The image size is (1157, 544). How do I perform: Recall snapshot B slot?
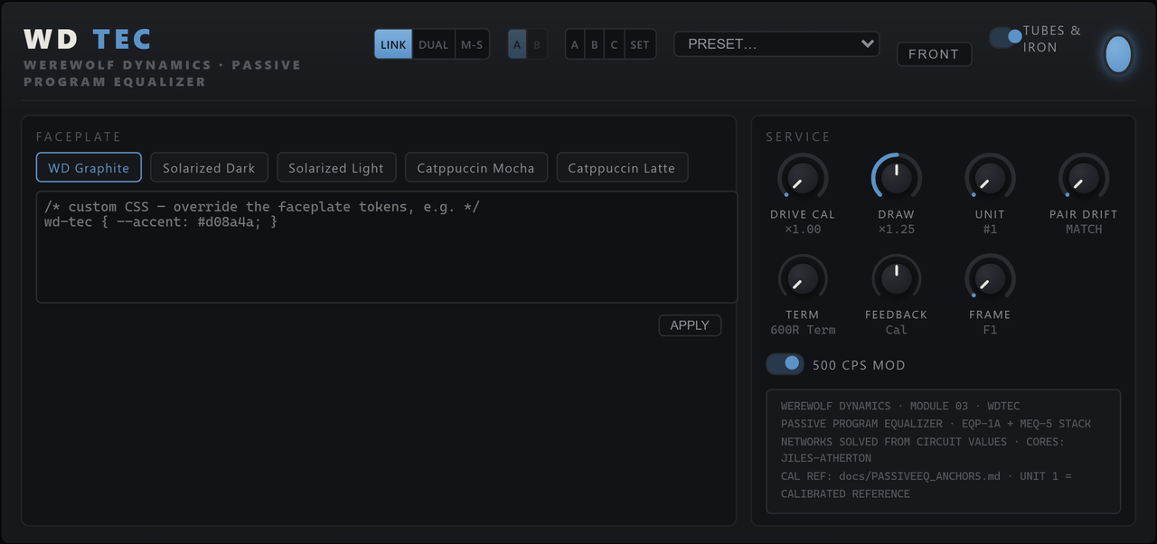[x=595, y=44]
